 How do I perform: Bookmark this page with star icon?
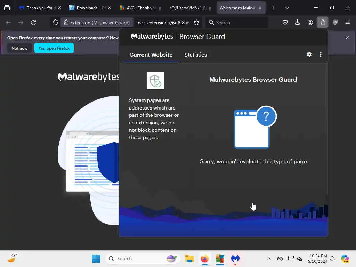coord(196,23)
